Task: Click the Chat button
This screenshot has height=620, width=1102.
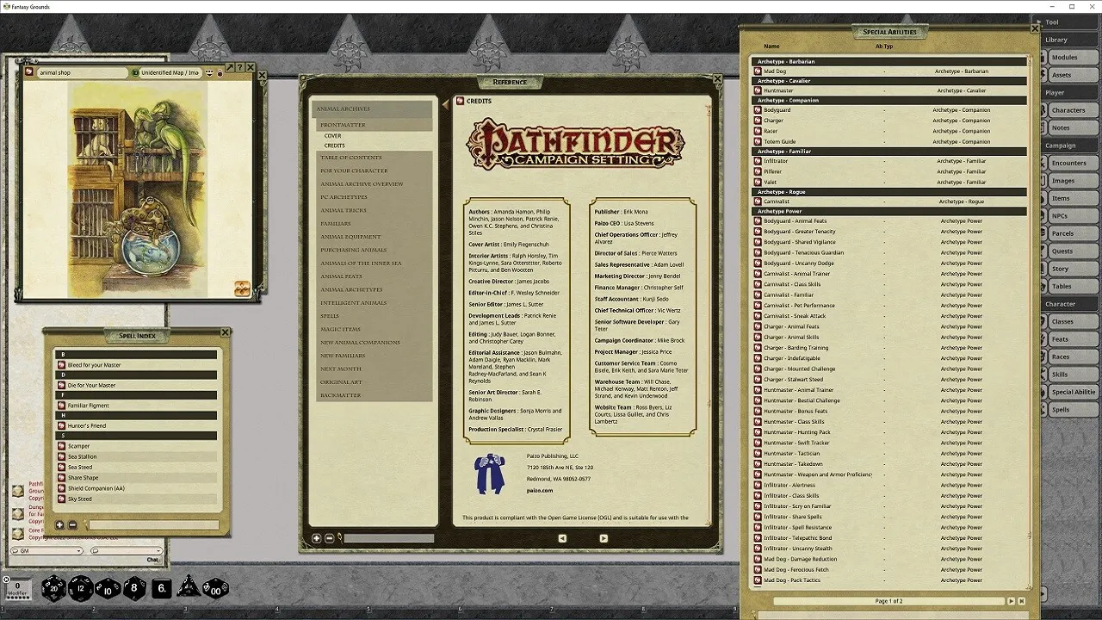Action: [152, 560]
